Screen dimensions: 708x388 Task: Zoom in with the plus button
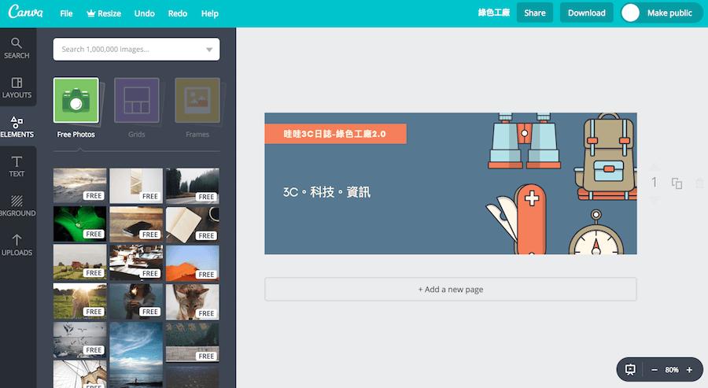pos(689,370)
